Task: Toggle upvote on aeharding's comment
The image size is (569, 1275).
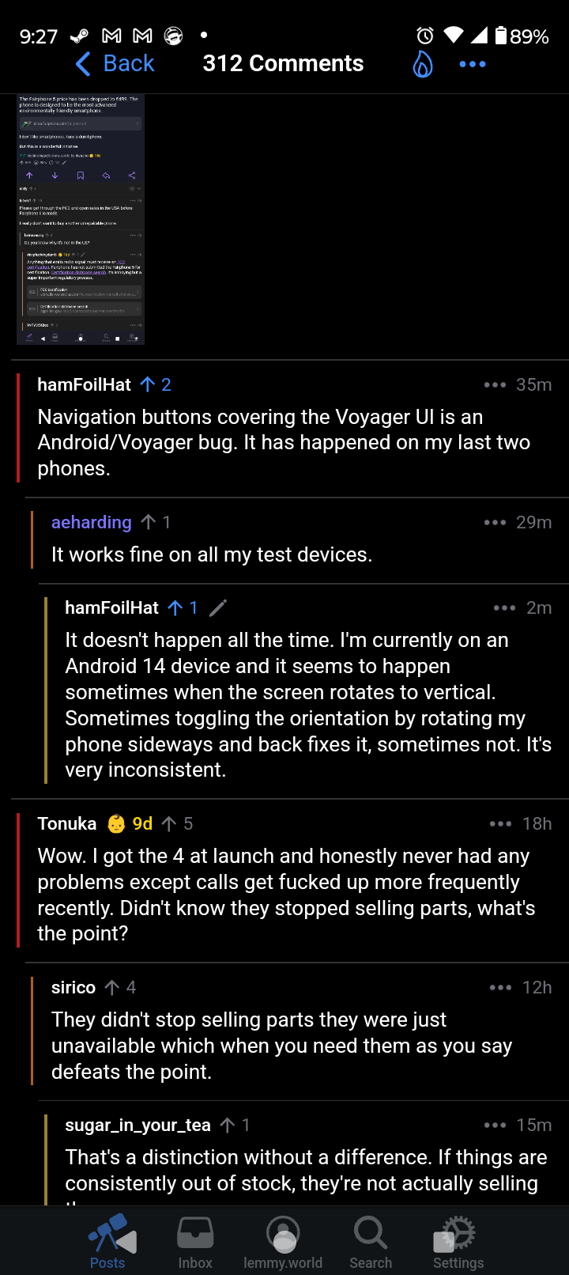Action: [x=149, y=522]
